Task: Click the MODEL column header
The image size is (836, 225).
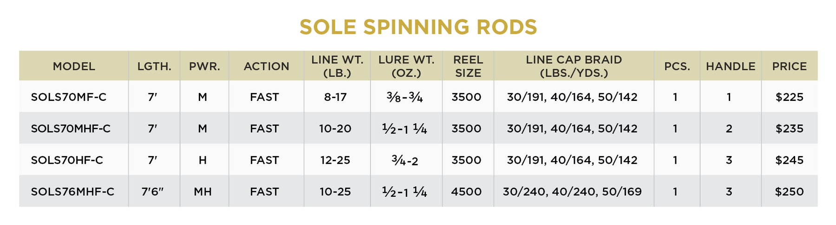Action: tap(74, 66)
